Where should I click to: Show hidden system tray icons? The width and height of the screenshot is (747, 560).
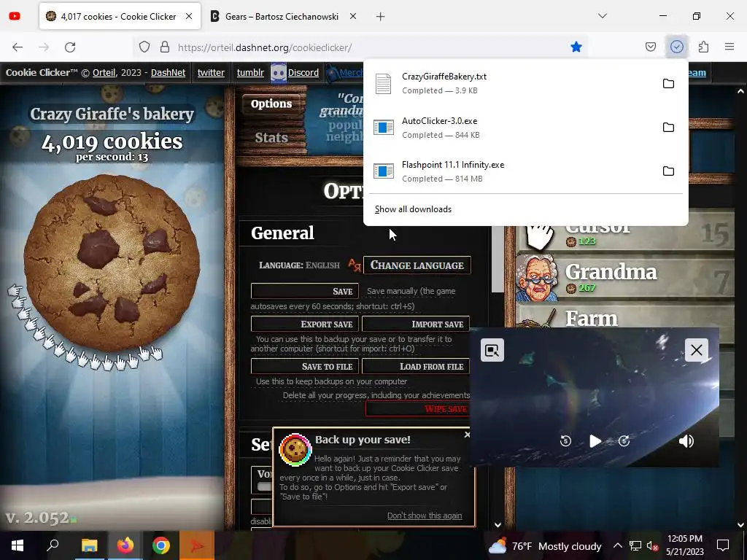[617, 545]
